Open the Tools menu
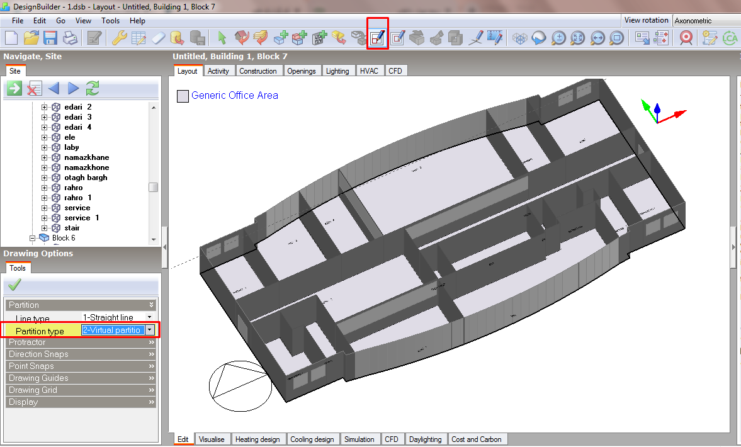Screen dimensions: 741x447 click(x=111, y=21)
